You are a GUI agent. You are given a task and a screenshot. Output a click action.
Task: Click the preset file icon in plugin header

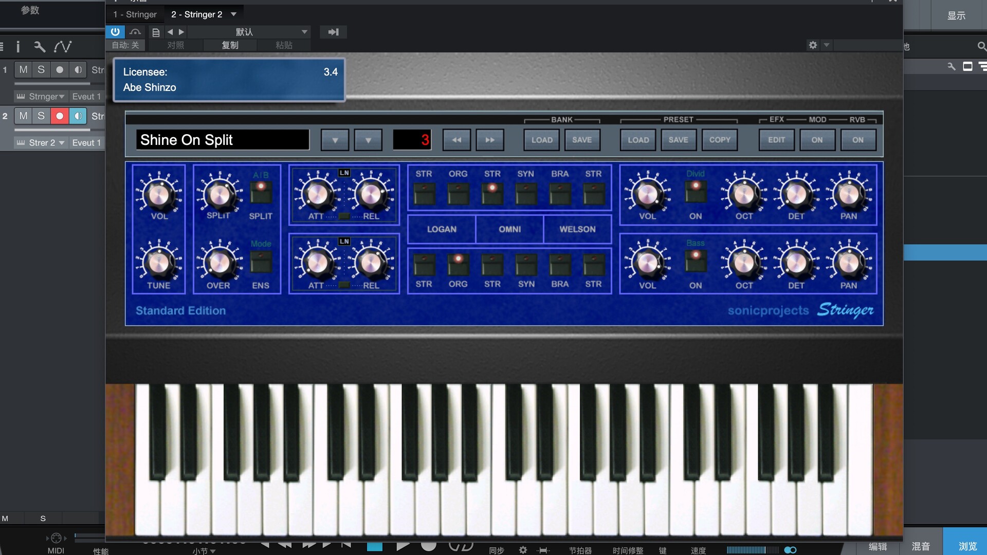(x=156, y=32)
